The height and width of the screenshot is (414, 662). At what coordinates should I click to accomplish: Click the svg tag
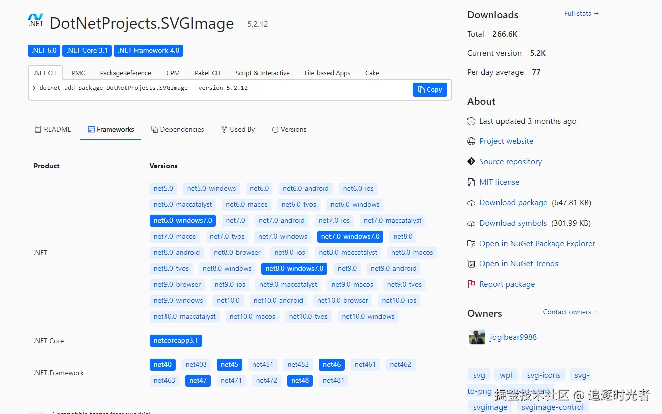click(x=479, y=375)
